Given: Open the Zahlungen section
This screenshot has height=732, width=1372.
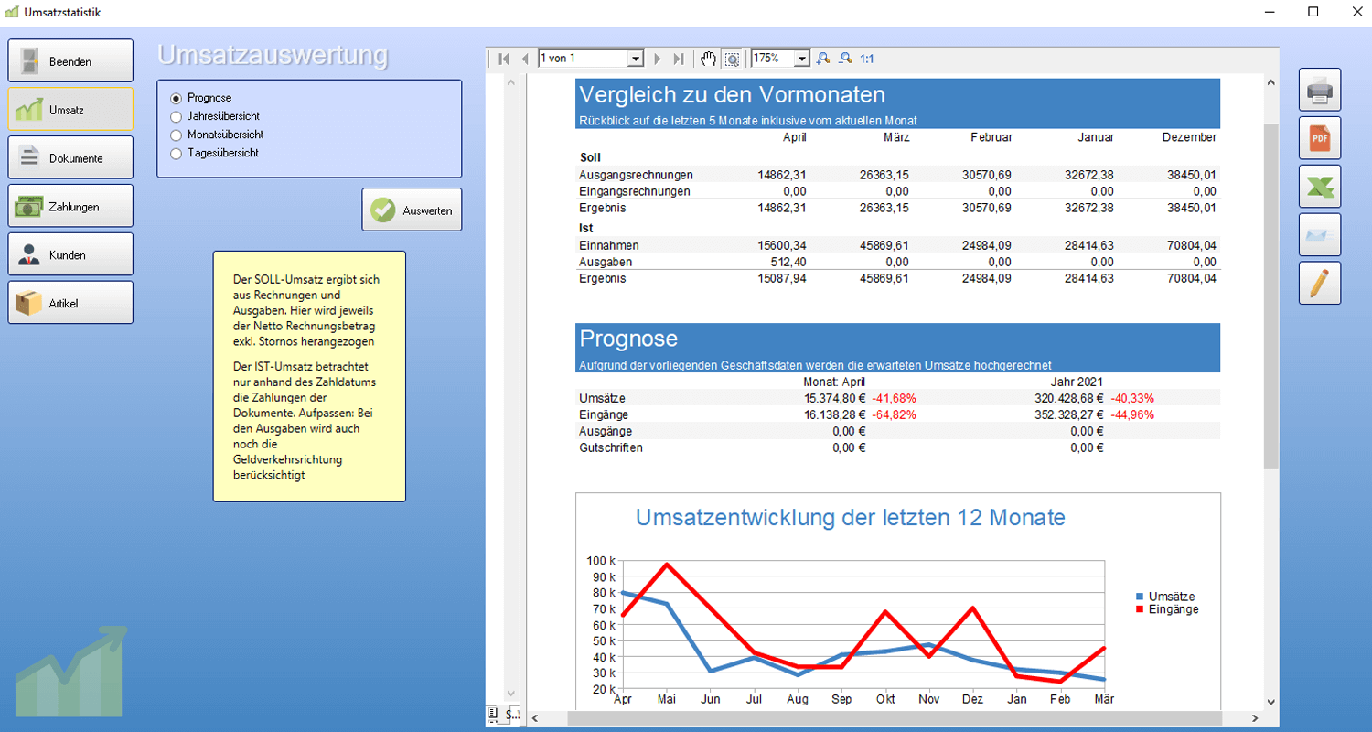Looking at the screenshot, I should (x=70, y=206).
